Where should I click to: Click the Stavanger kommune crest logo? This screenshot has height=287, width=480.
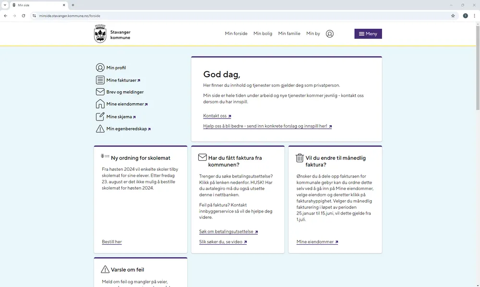tap(100, 34)
